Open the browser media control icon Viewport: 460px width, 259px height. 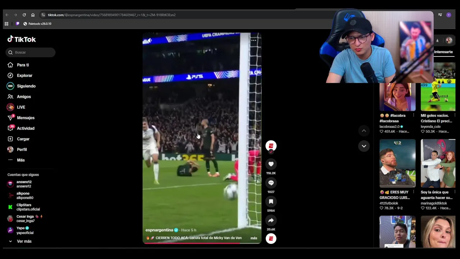point(440,15)
